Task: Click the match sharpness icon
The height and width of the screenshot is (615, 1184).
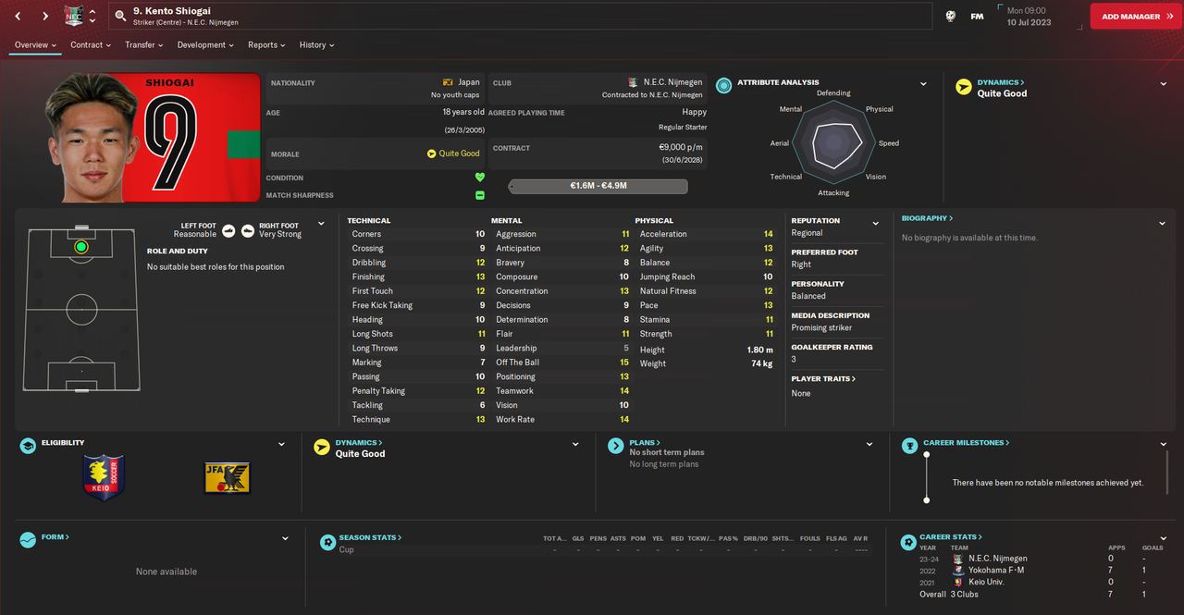Action: tap(480, 195)
